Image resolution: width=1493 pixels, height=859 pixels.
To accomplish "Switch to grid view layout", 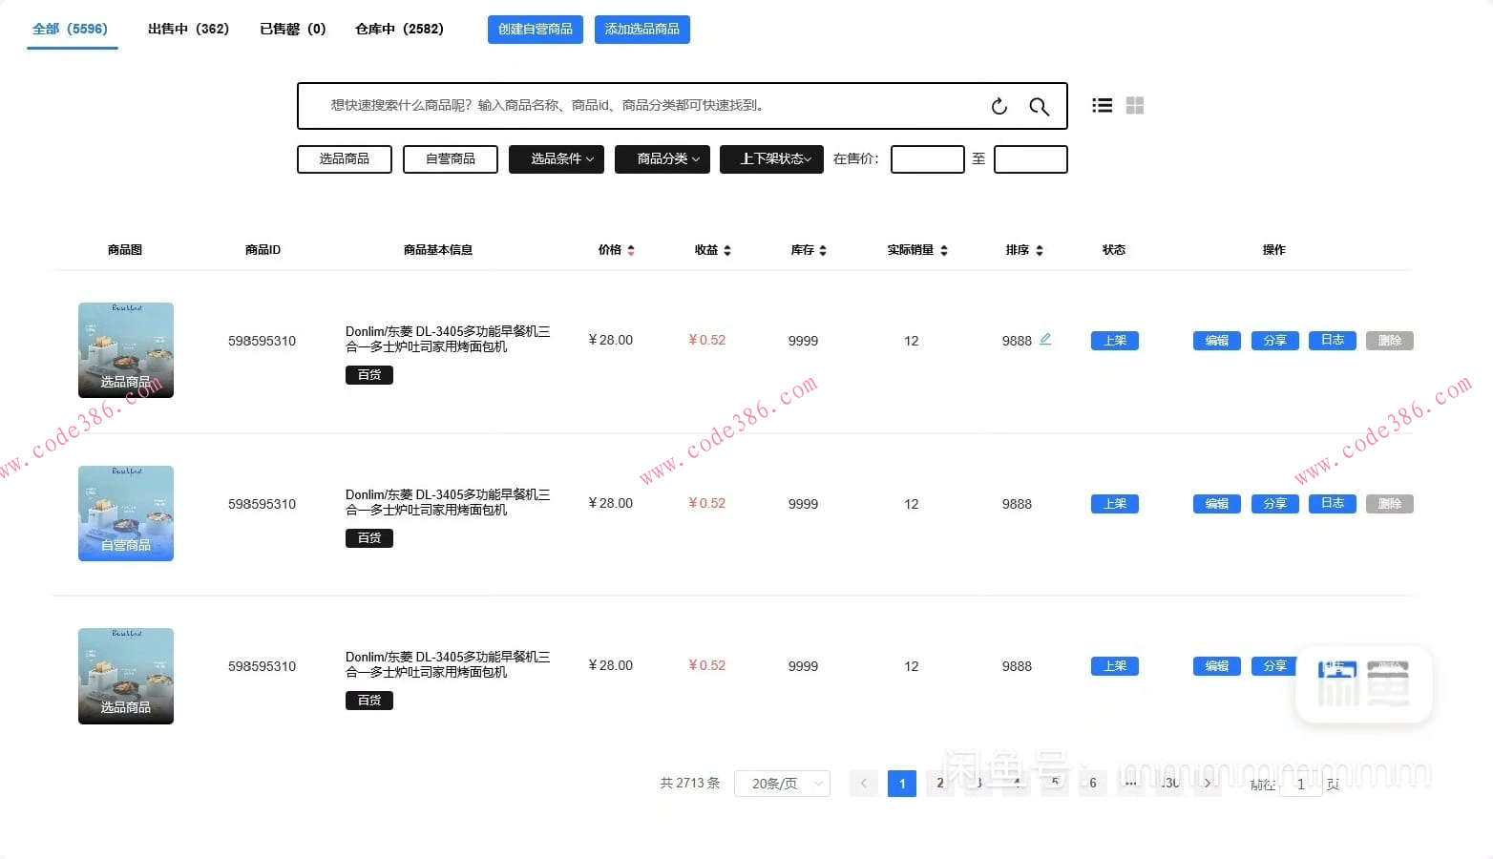I will pyautogui.click(x=1135, y=106).
